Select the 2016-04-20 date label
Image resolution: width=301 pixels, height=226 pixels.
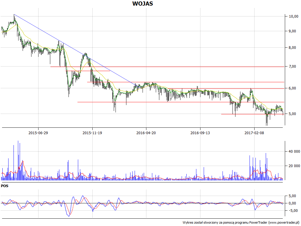point(146,133)
